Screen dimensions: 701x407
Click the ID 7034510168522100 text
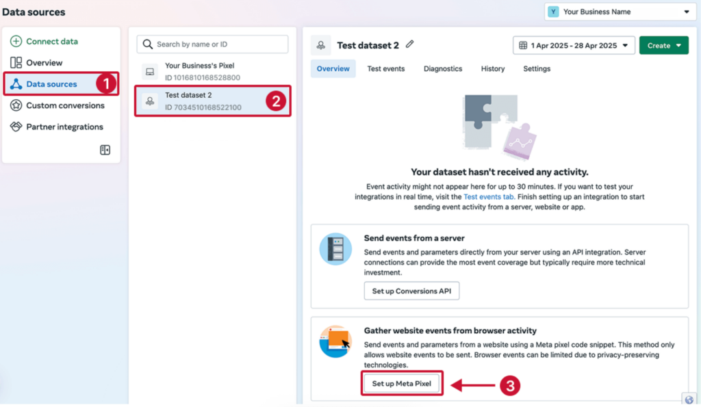click(203, 107)
